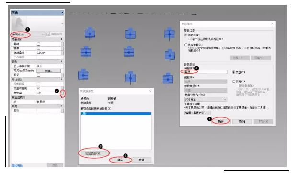The image size is (296, 175).
Task: Click the 名称 value field in Properties
Action: click(48, 111)
